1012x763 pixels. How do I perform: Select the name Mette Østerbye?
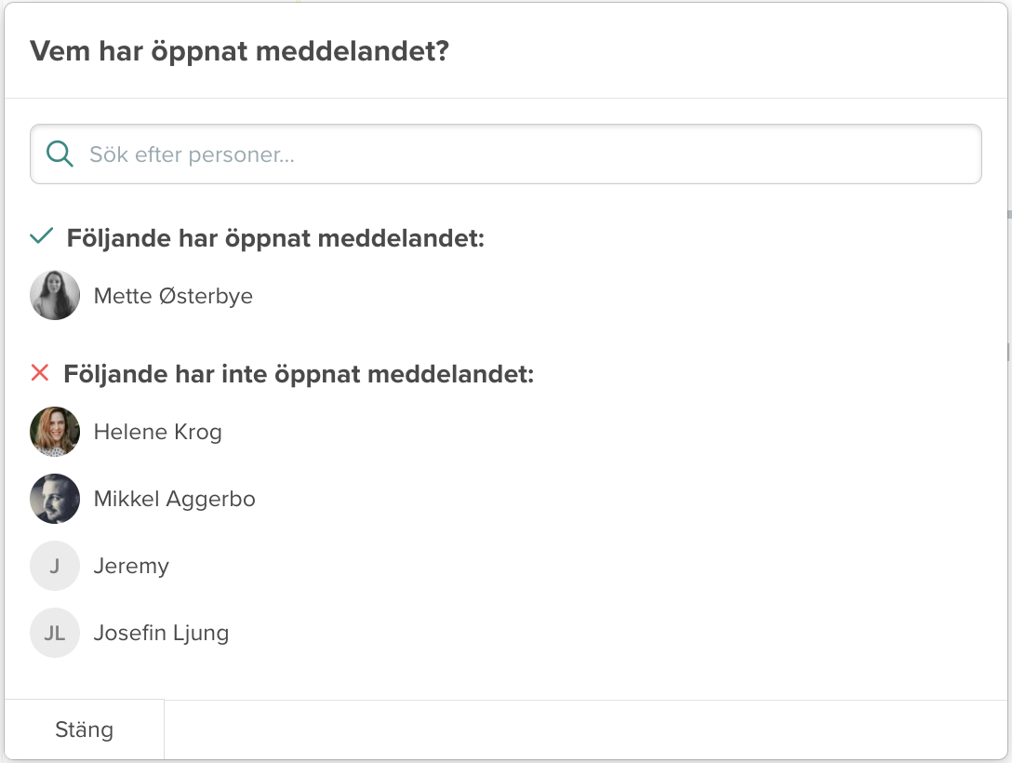coord(173,296)
